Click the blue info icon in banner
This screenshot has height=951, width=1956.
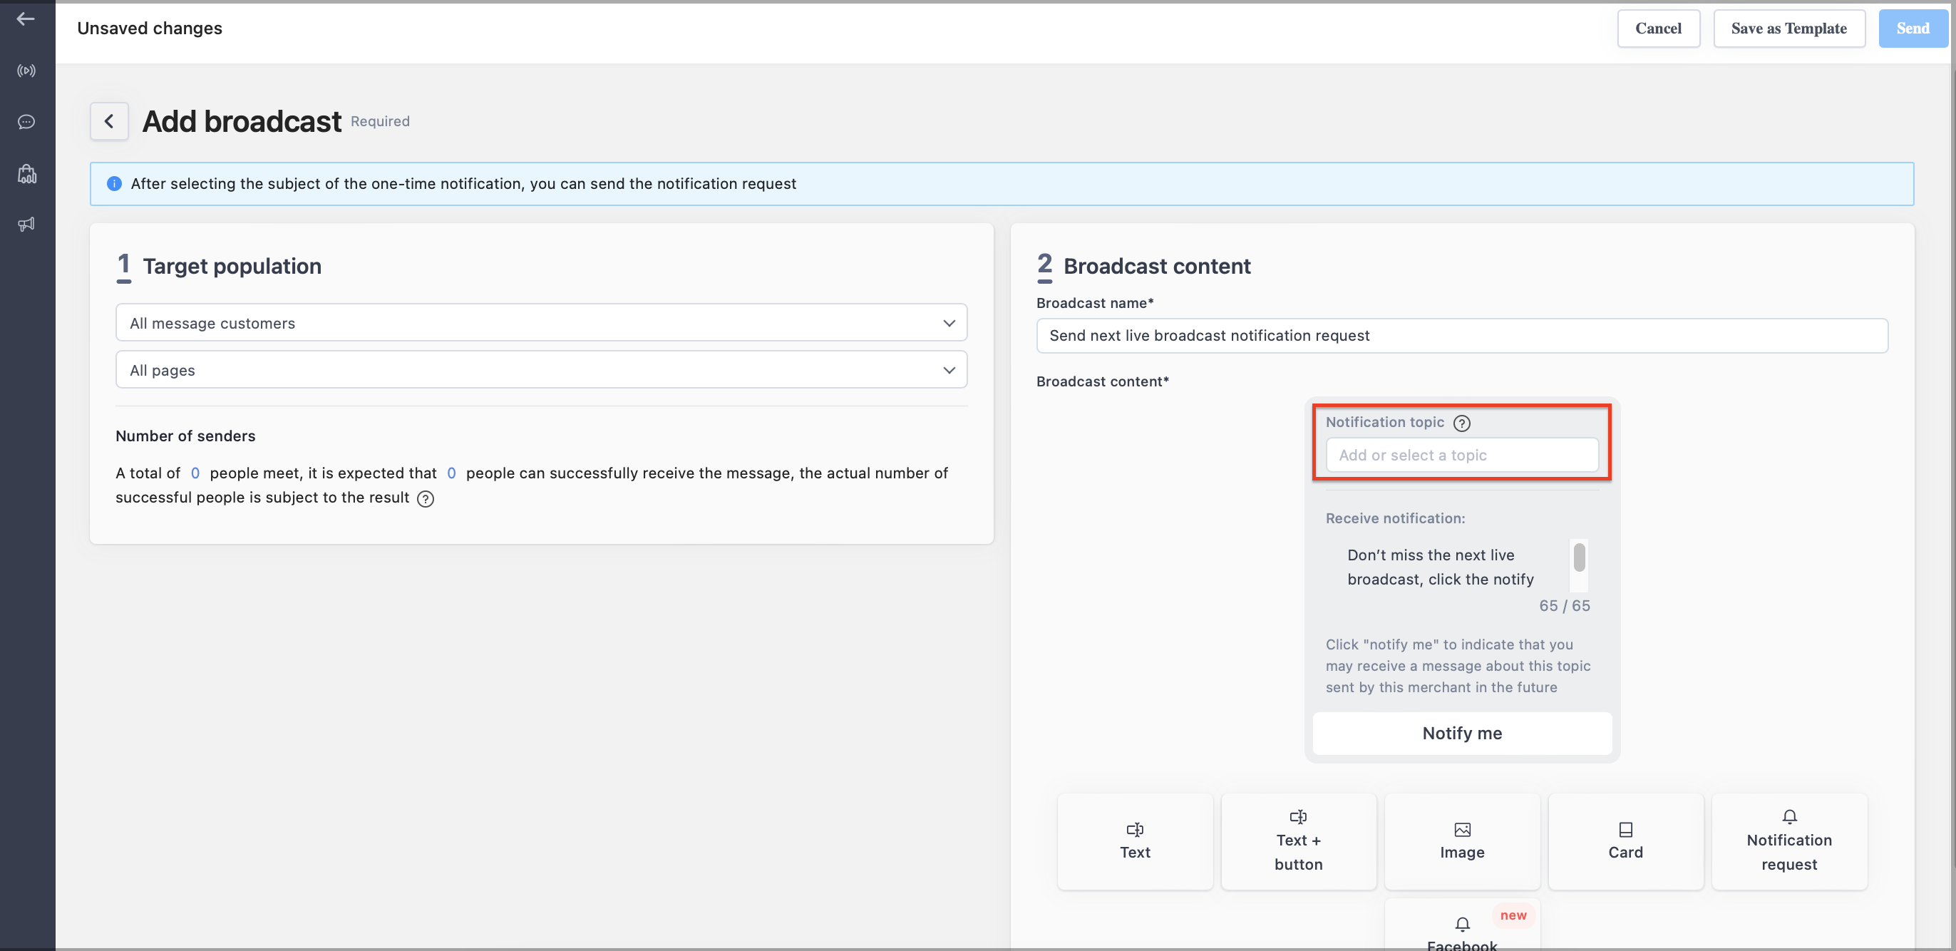pos(115,184)
